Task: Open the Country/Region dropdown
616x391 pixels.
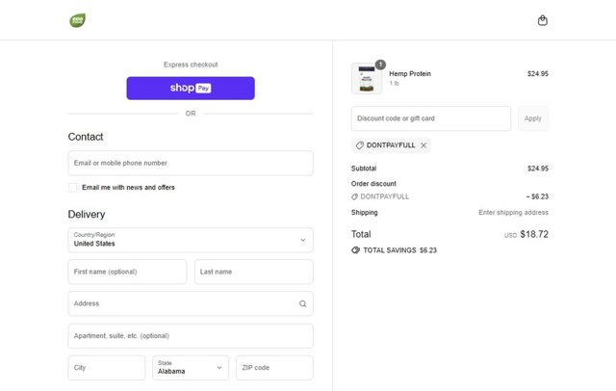Action: (x=191, y=240)
